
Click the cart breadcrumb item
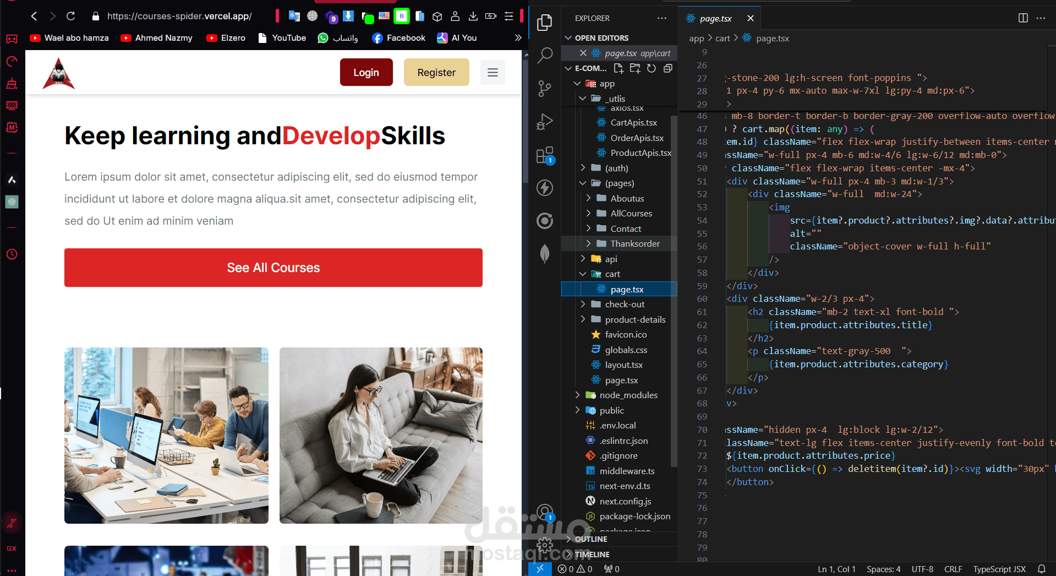point(723,39)
